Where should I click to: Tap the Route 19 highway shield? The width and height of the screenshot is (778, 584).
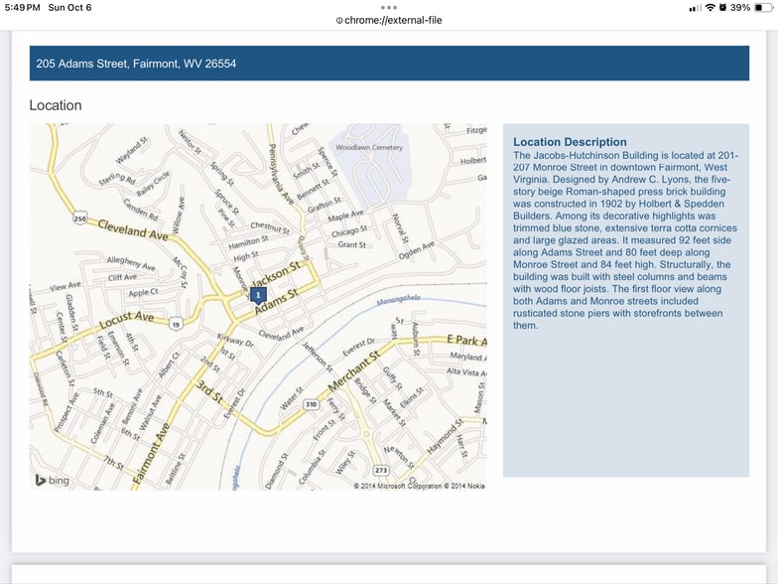176,324
